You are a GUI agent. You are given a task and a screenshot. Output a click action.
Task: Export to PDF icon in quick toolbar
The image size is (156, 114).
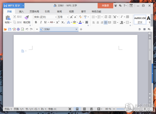(14, 29)
